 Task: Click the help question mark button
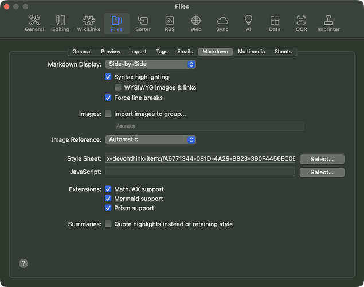24,263
